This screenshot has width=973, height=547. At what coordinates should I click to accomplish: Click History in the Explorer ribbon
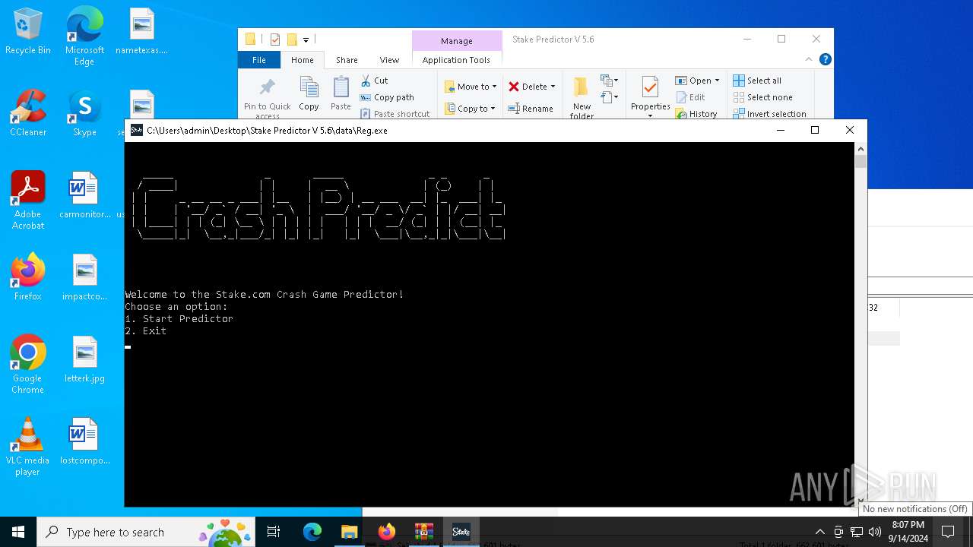coord(696,114)
